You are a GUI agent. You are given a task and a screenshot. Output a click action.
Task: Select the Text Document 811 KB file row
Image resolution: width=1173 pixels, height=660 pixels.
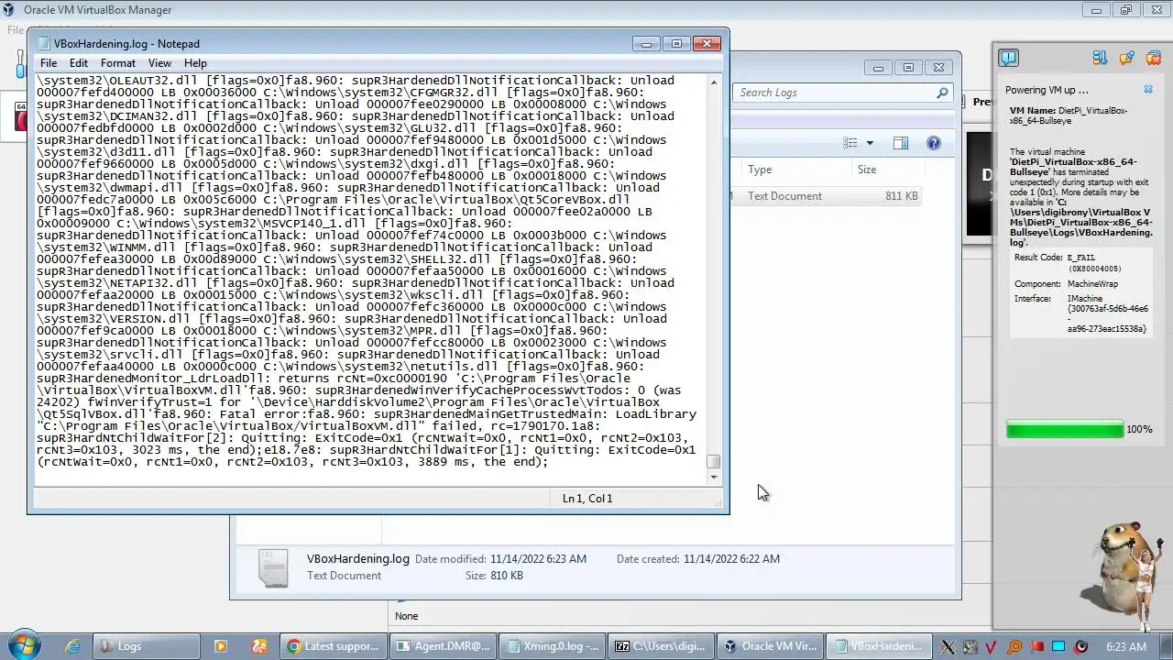(825, 196)
